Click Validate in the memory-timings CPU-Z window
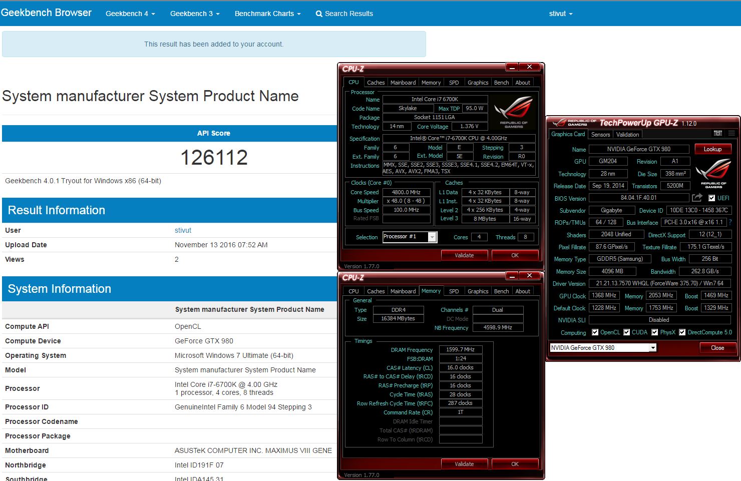This screenshot has height=481, width=741. 464,464
